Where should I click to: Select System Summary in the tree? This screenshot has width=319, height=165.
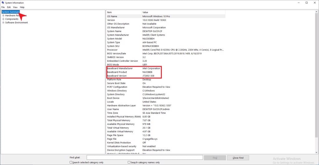[x=11, y=12]
